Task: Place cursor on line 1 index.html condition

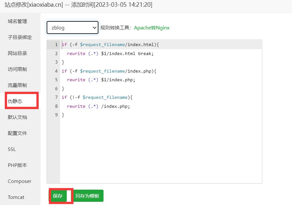Action: 110,45
